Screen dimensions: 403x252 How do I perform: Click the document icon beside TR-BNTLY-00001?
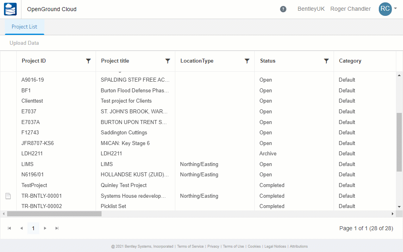(x=8, y=196)
